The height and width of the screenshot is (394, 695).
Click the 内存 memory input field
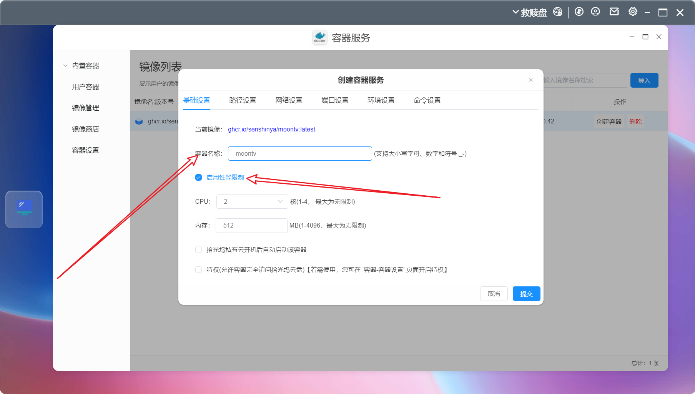[251, 225]
